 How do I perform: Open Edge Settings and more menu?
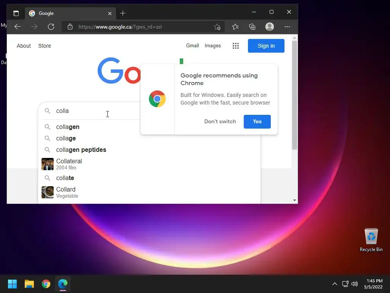click(x=287, y=27)
